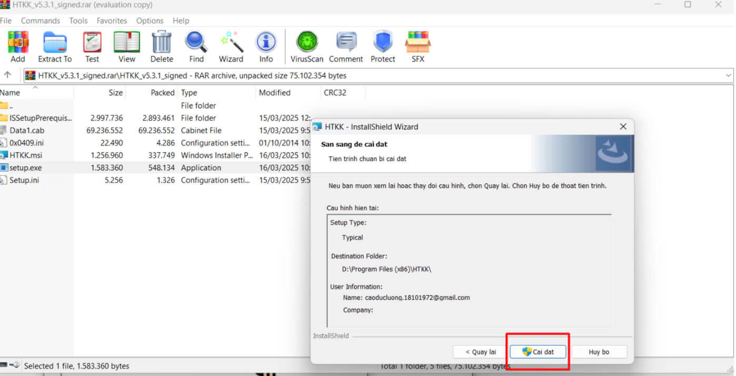Image resolution: width=736 pixels, height=376 pixels.
Task: Click the Extract To toolbar icon
Action: (55, 42)
